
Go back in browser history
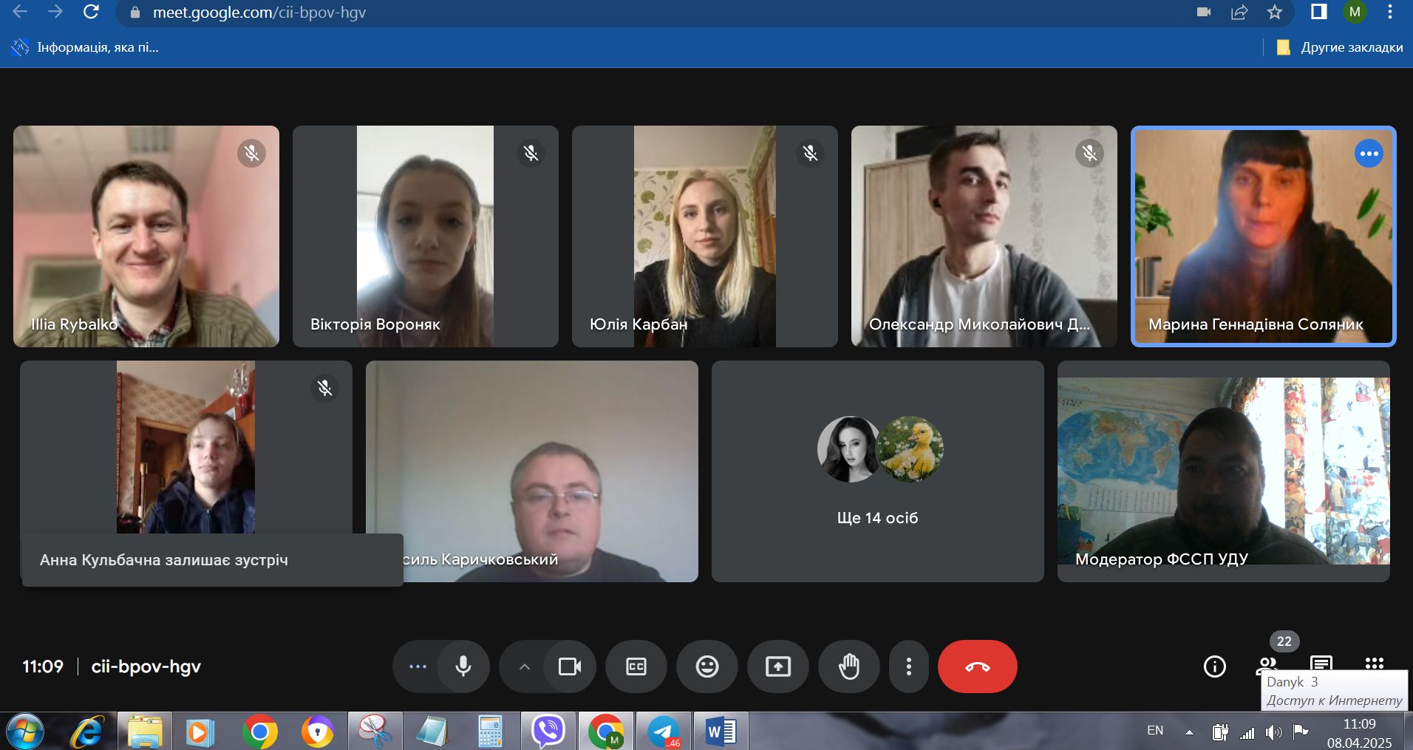pos(21,12)
